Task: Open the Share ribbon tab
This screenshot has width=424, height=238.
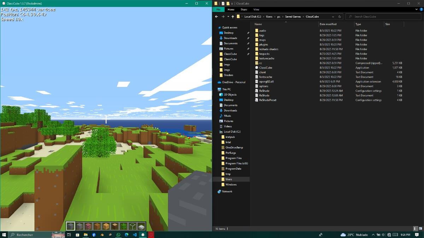Action: (244, 10)
